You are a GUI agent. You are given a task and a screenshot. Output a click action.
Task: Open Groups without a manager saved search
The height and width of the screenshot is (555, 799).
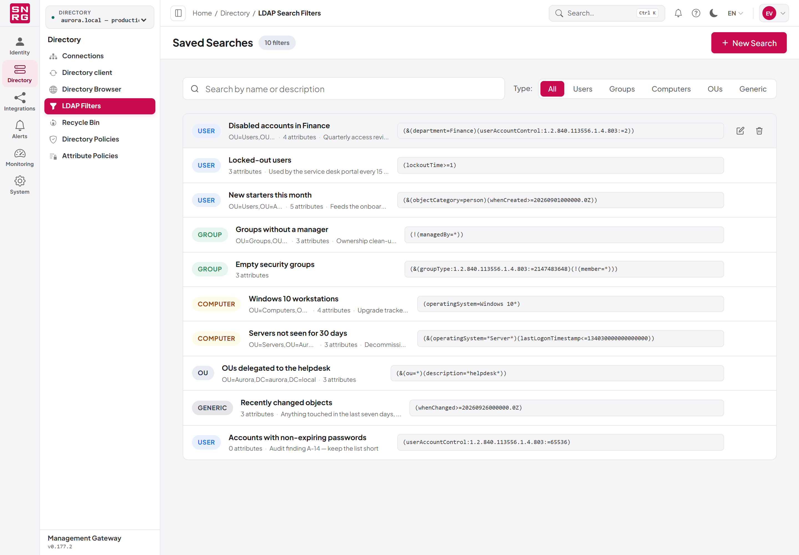(x=479, y=235)
